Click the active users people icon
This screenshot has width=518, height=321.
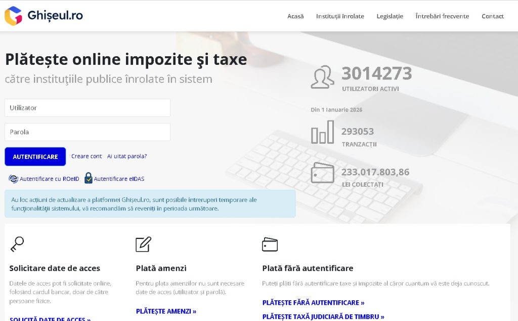tap(322, 77)
